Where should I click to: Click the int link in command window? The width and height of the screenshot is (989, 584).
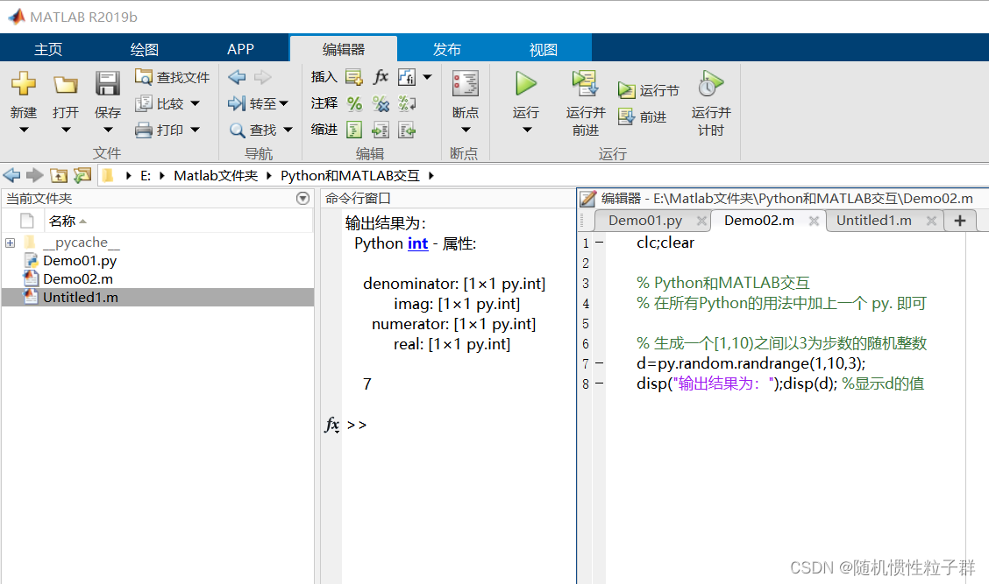(417, 243)
